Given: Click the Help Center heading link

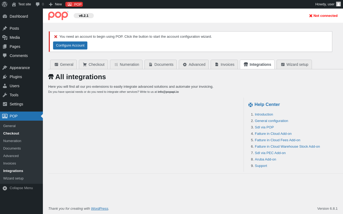Looking at the screenshot, I should 267,105.
